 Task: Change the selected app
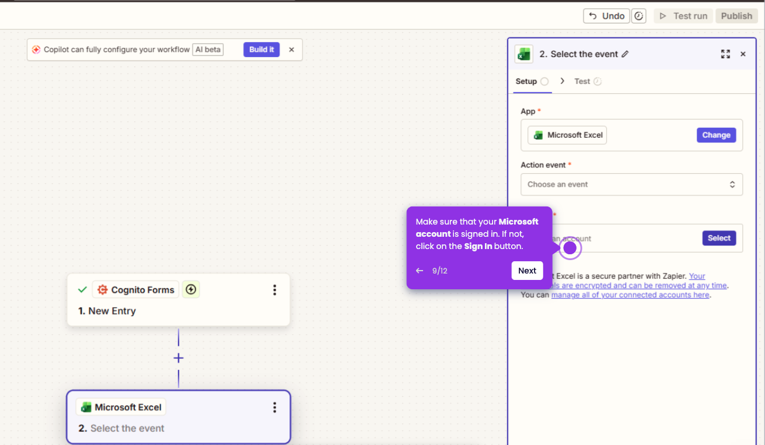coord(716,135)
